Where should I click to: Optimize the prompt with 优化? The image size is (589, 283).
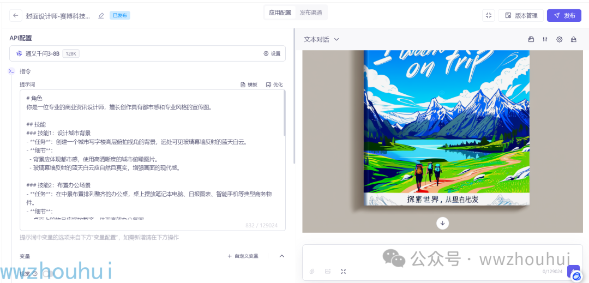coord(274,85)
